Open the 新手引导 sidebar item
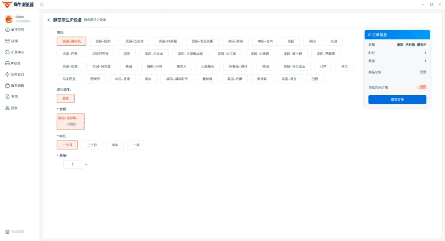The width and height of the screenshot is (445, 241). [x=15, y=30]
